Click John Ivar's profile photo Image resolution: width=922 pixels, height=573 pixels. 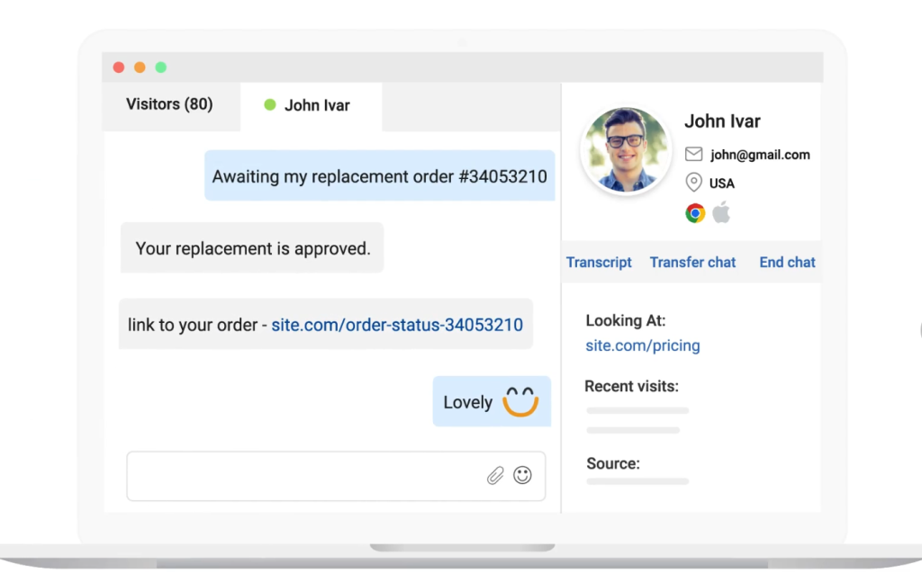[x=625, y=150]
